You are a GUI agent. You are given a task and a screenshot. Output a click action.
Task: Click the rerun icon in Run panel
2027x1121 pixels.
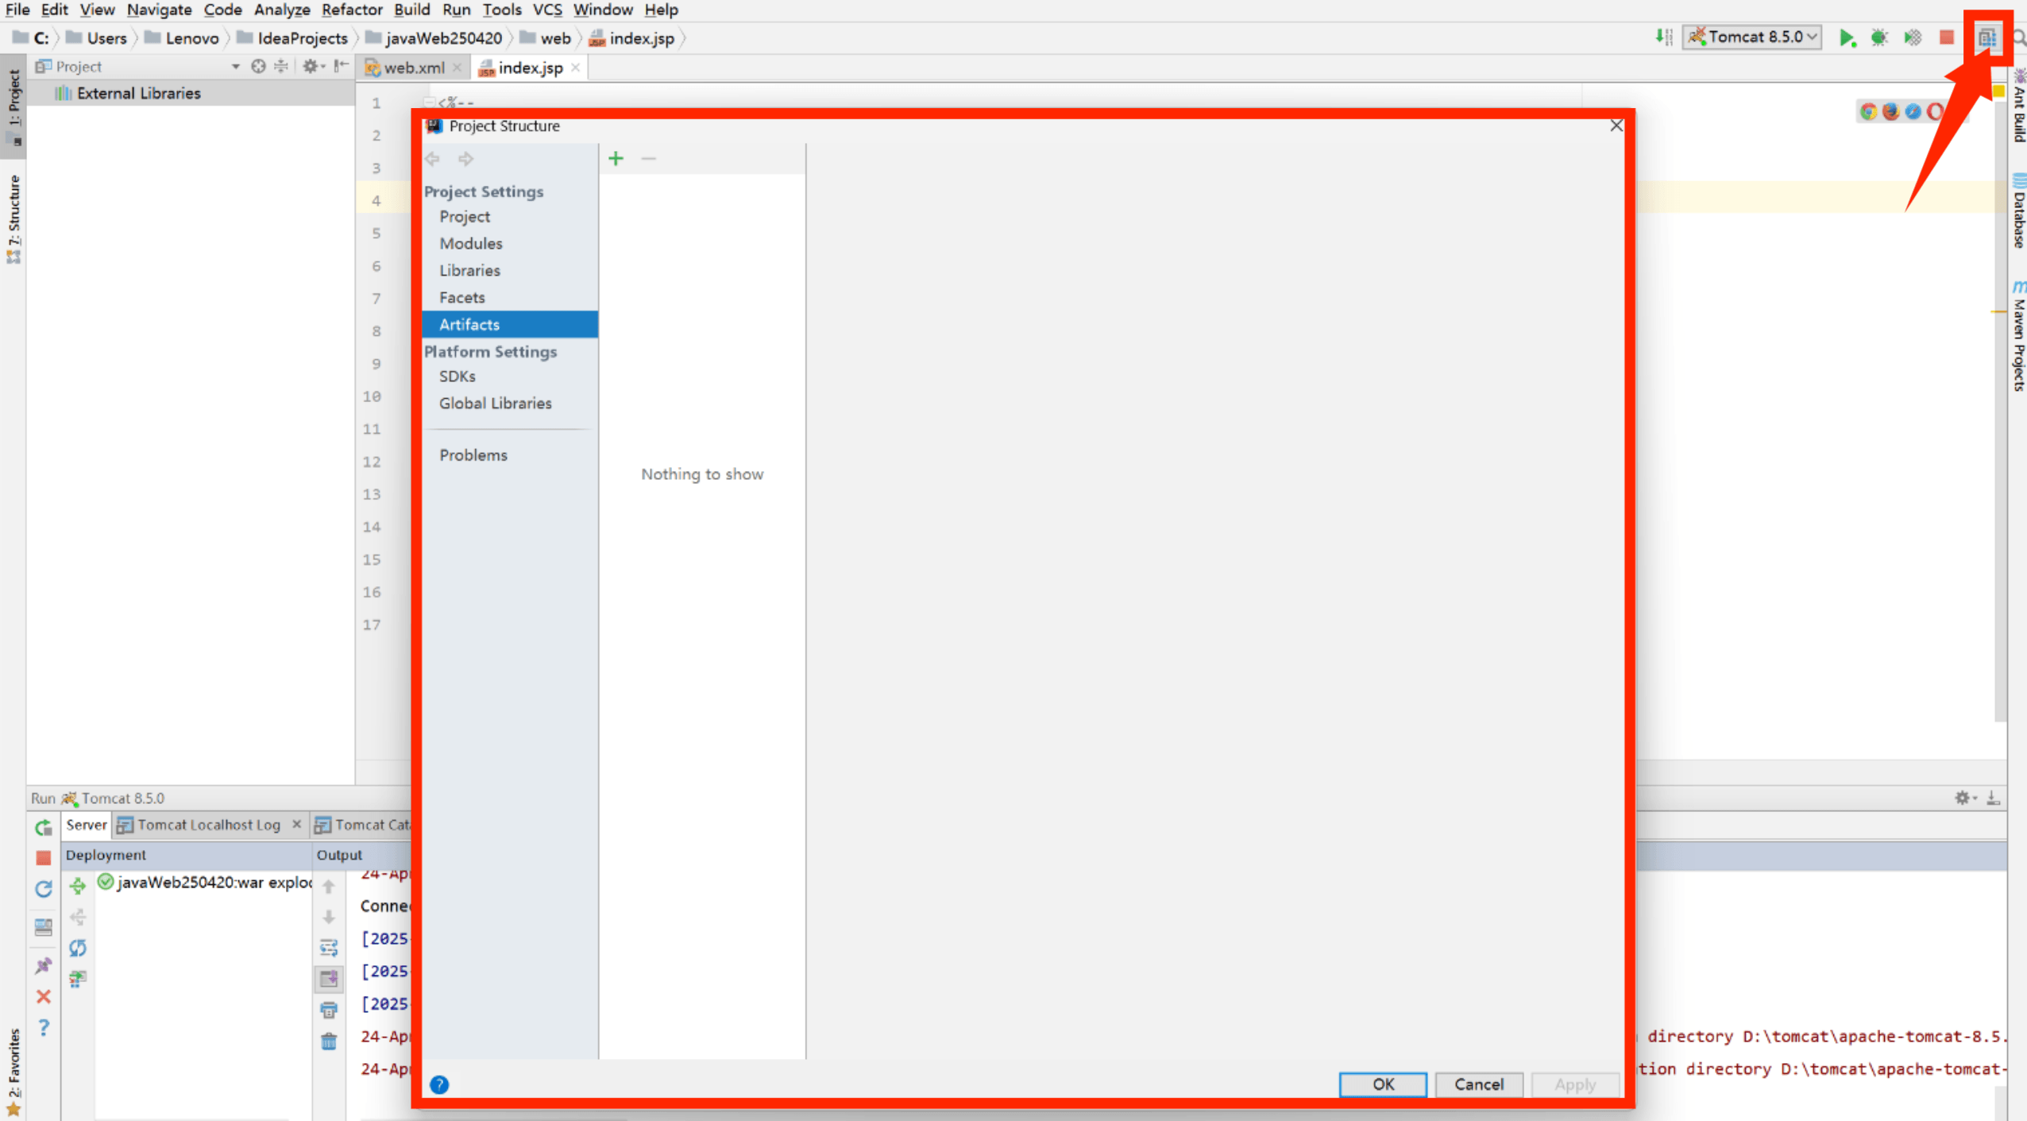tap(44, 827)
